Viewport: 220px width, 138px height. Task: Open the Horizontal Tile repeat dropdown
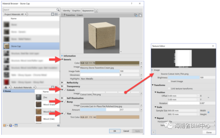(192, 121)
